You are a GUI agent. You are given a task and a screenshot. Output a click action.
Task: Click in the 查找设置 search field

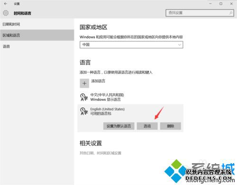(200, 13)
